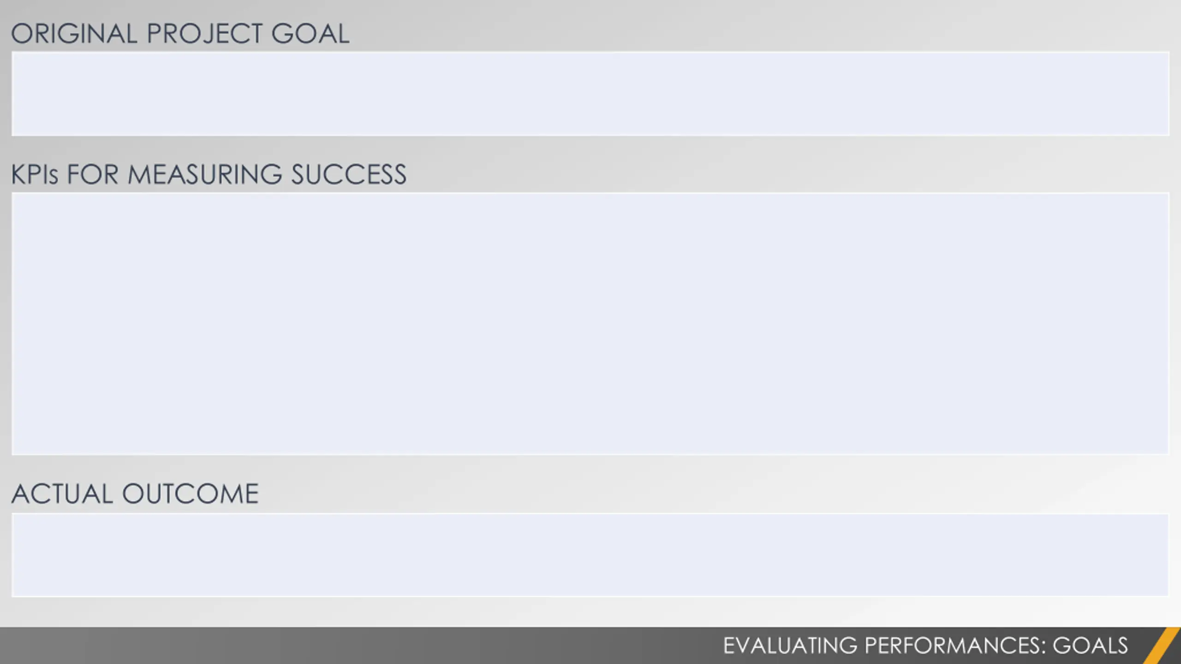Click the word OUTCOME in the third heading
This screenshot has width=1181, height=664.
(190, 494)
